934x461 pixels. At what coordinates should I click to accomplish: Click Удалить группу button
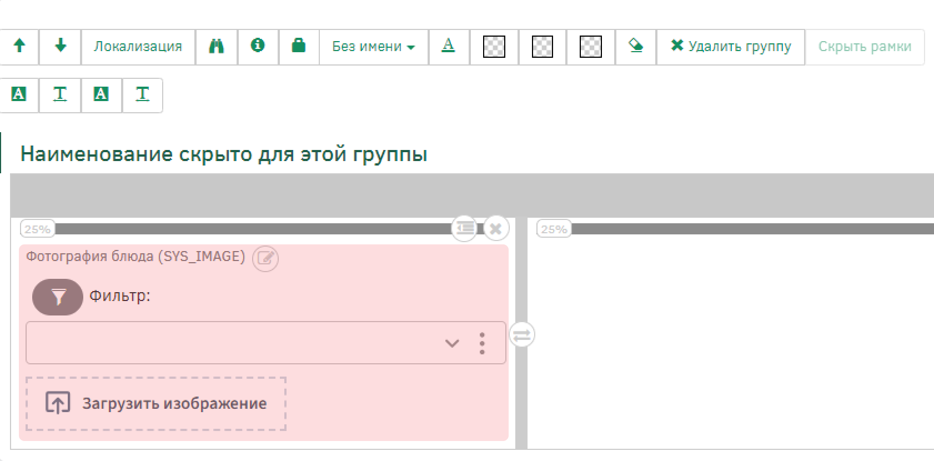tap(731, 47)
